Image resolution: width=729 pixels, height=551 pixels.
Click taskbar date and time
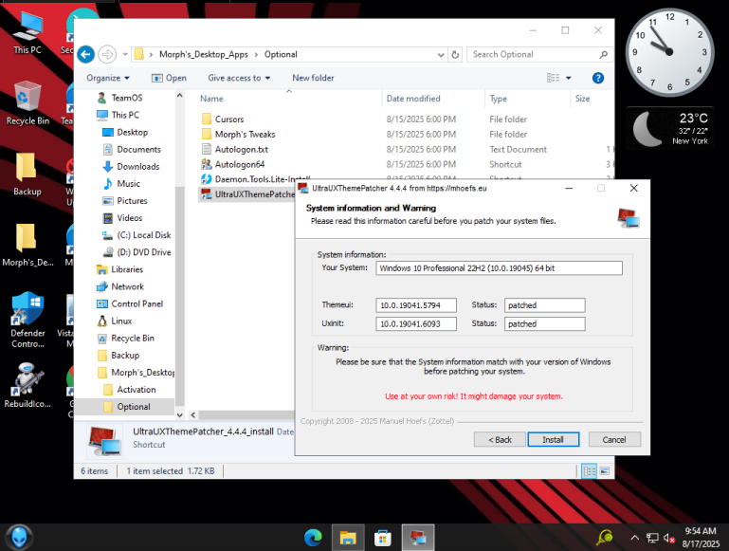[701, 538]
